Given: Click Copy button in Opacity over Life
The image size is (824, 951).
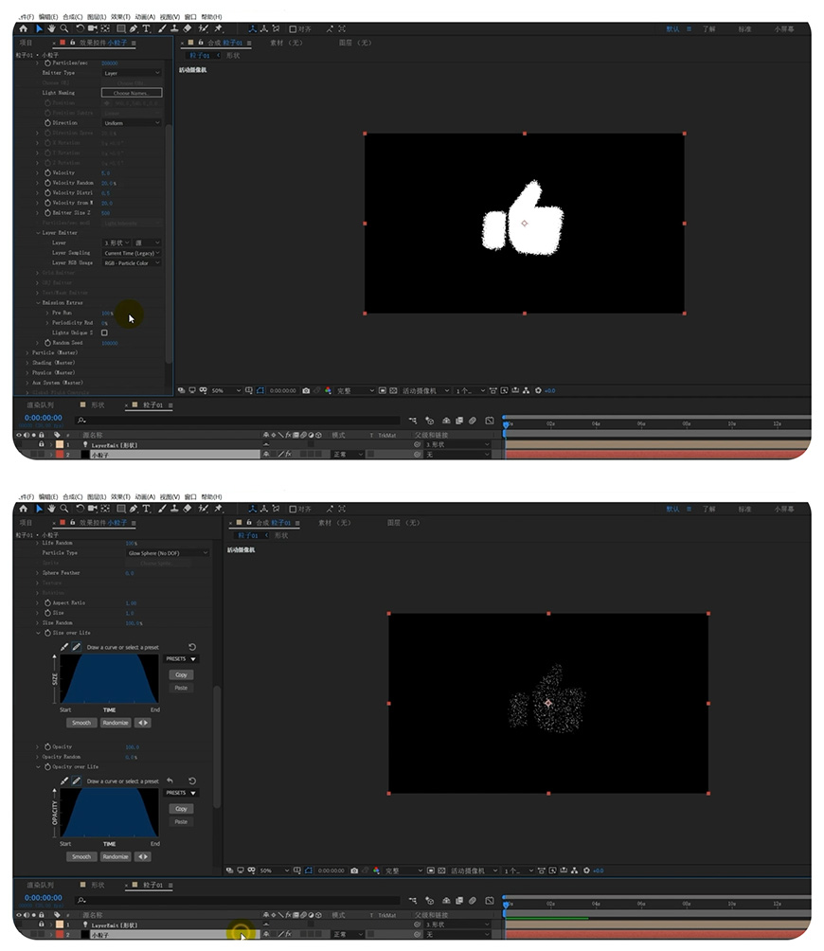Looking at the screenshot, I should tap(181, 809).
